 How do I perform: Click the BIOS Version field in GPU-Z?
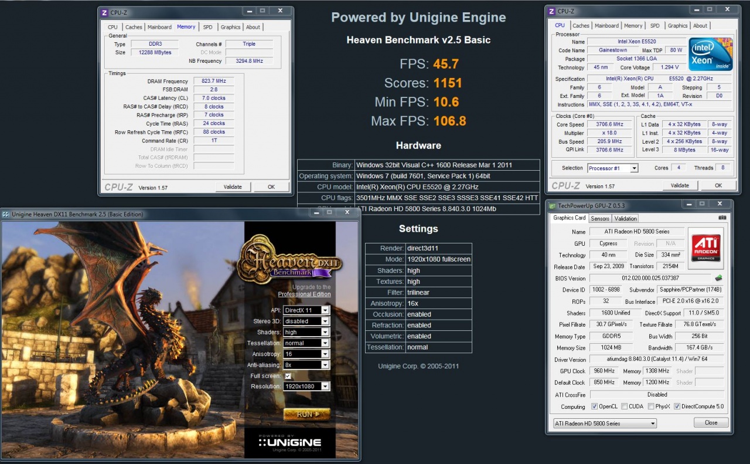tap(650, 278)
